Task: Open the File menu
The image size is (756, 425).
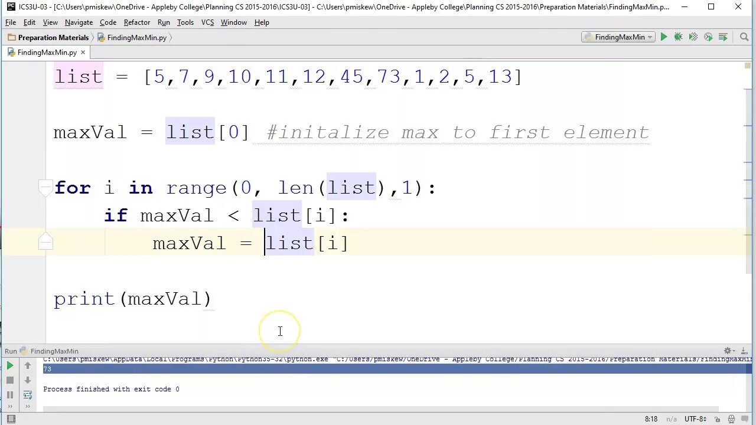Action: [11, 22]
